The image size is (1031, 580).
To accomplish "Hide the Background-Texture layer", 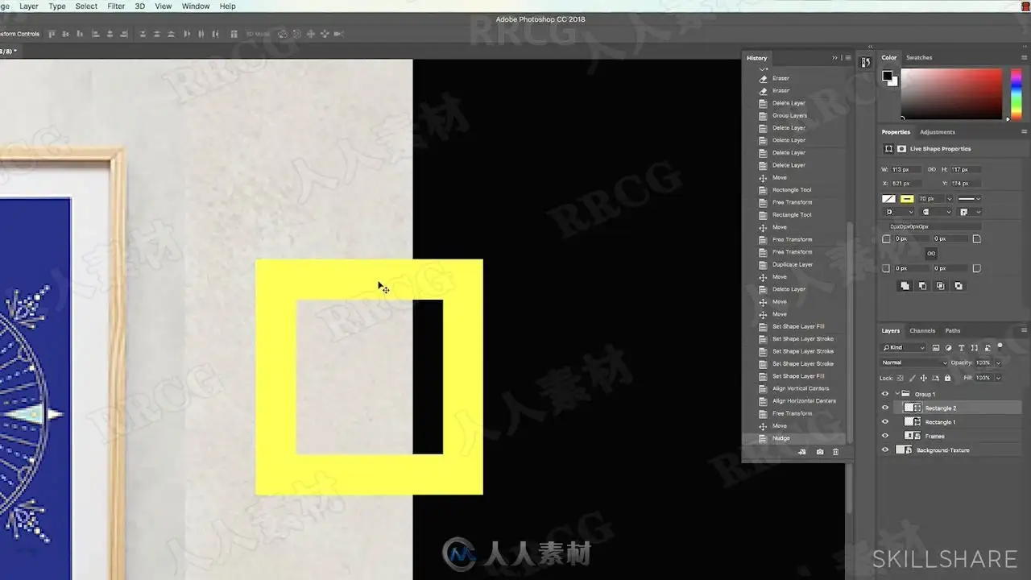I will click(x=885, y=450).
